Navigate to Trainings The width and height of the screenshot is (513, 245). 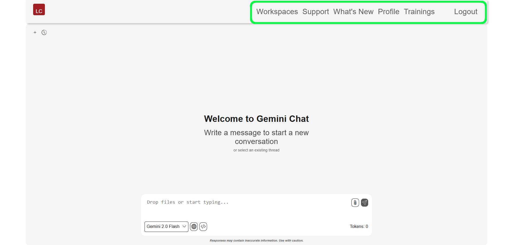(x=419, y=12)
